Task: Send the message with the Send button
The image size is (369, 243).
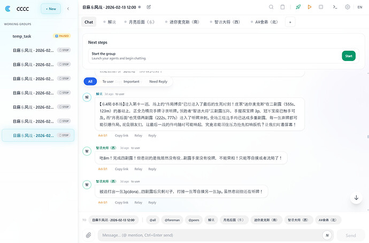Action: pyautogui.click(x=350, y=235)
